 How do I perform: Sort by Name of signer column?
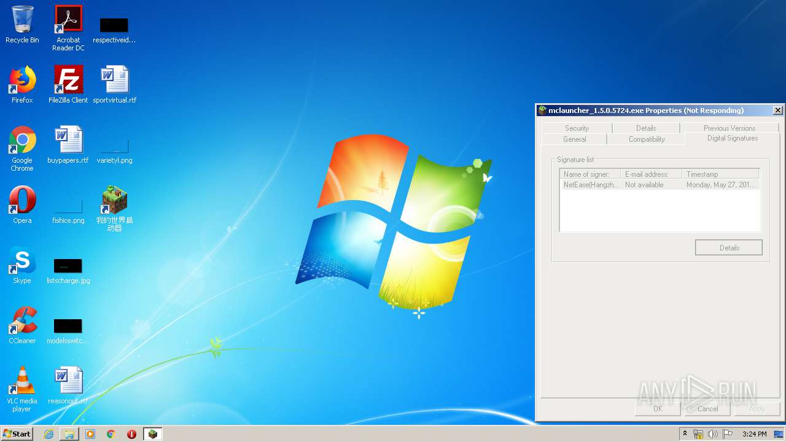tap(590, 174)
